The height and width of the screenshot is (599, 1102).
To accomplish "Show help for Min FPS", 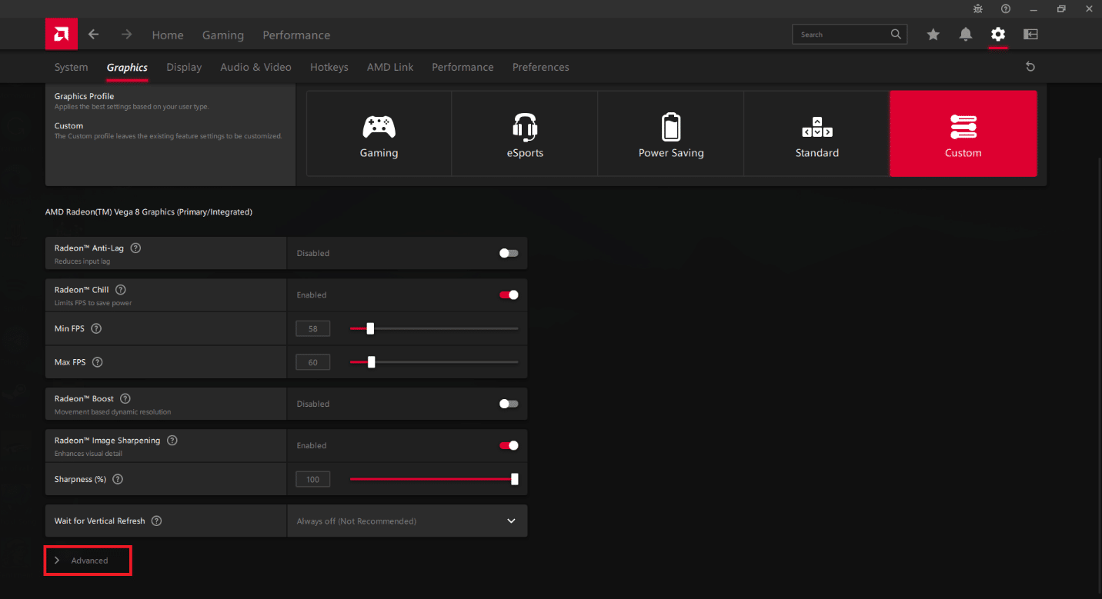I will pos(96,328).
